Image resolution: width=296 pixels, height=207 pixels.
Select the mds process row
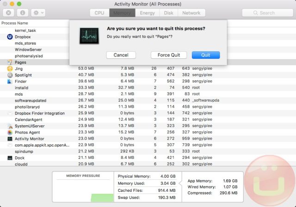point(148,94)
